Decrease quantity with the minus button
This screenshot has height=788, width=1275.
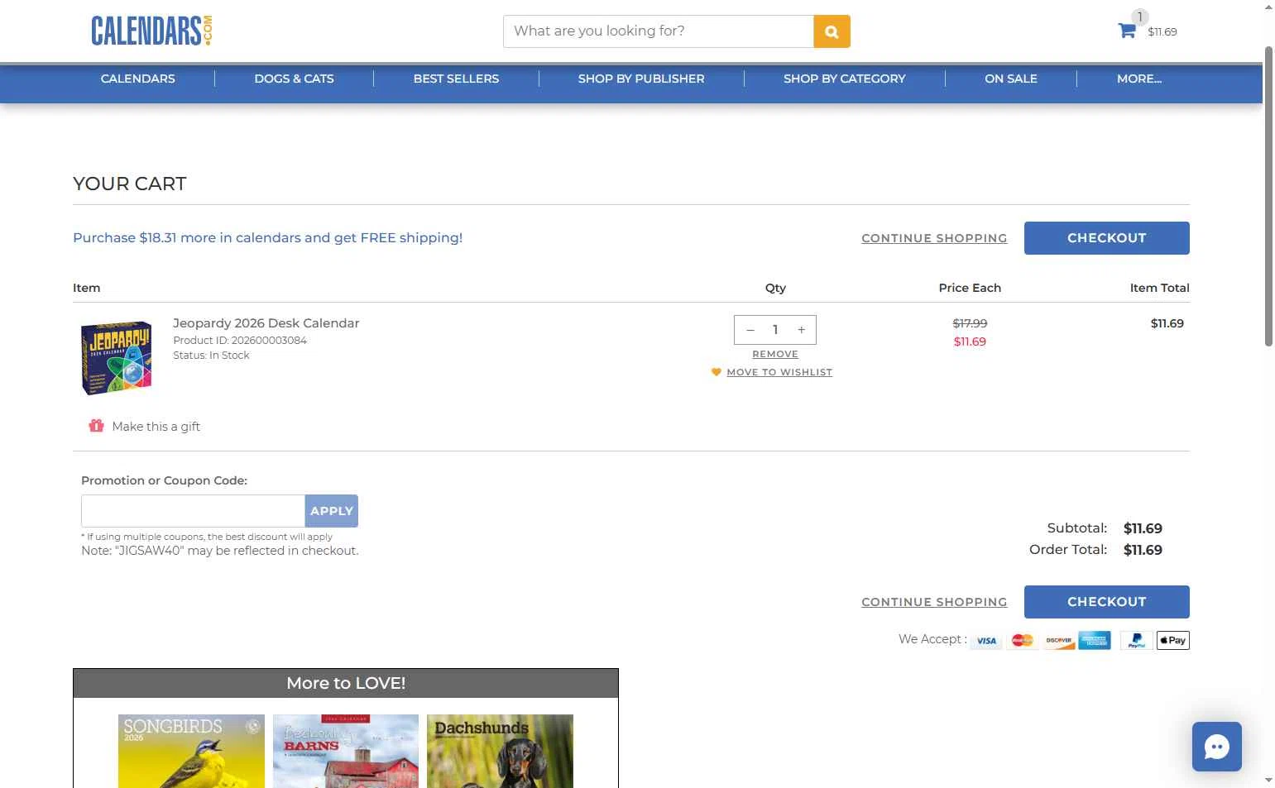point(750,330)
